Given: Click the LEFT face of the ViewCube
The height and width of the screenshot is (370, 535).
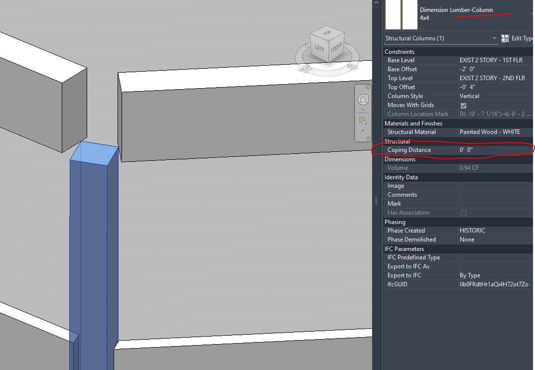Looking at the screenshot, I should tap(319, 48).
